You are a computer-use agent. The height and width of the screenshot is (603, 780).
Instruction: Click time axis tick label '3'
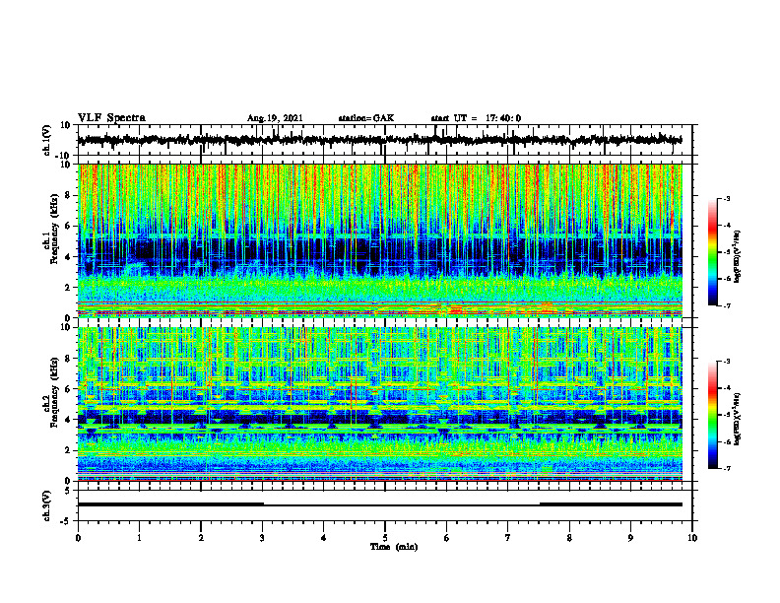point(262,538)
